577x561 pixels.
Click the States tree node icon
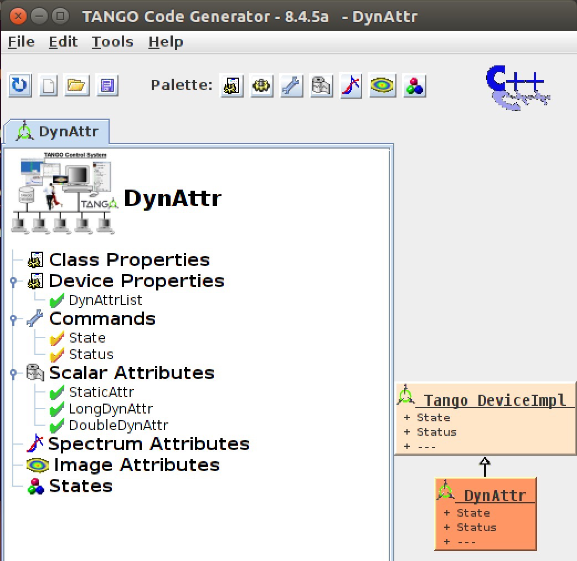[x=35, y=486]
